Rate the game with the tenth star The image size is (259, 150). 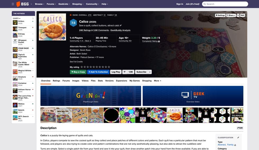click(109, 67)
